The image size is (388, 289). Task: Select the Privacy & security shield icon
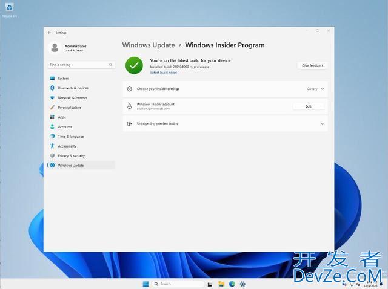52,155
